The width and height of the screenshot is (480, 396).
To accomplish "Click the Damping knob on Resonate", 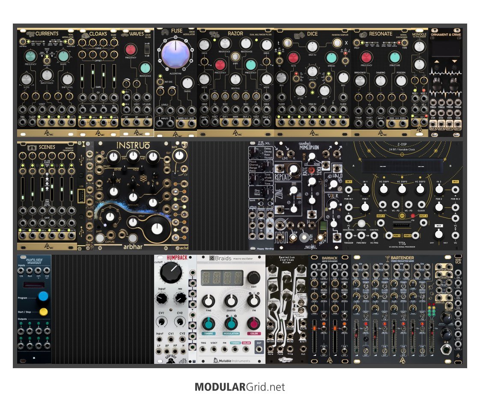I will pyautogui.click(x=381, y=80).
